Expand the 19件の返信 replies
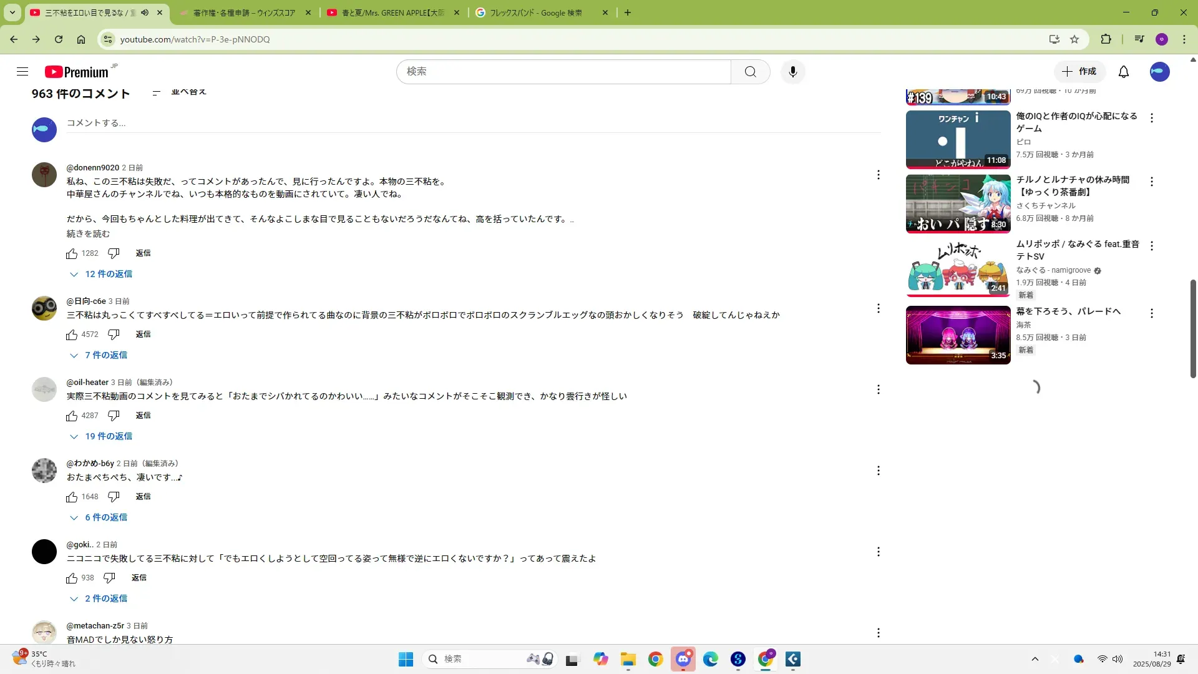Image resolution: width=1198 pixels, height=674 pixels. [x=108, y=436]
